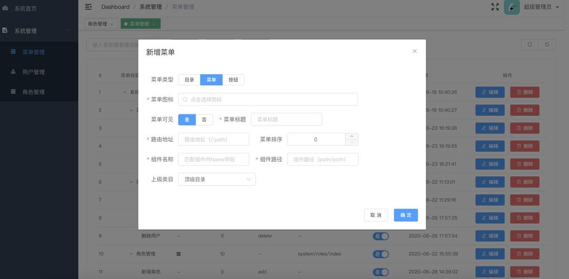Select 目录 as the menu type
The width and height of the screenshot is (569, 279).
(189, 80)
